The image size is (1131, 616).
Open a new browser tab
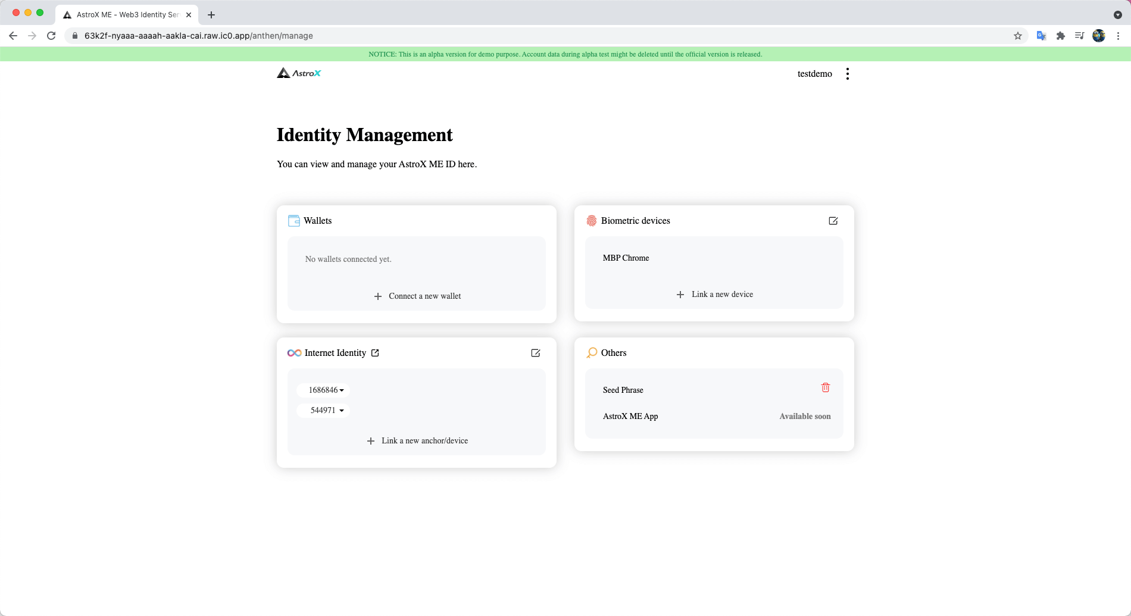pyautogui.click(x=211, y=15)
